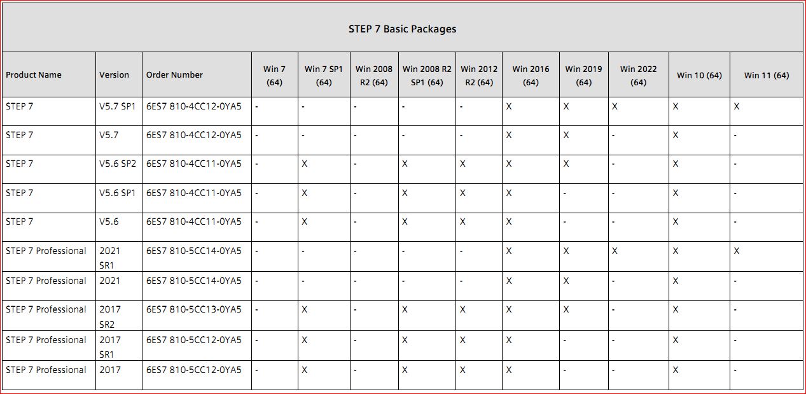
Task: Click the '2021 SR1' version cell
Action: pos(110,257)
